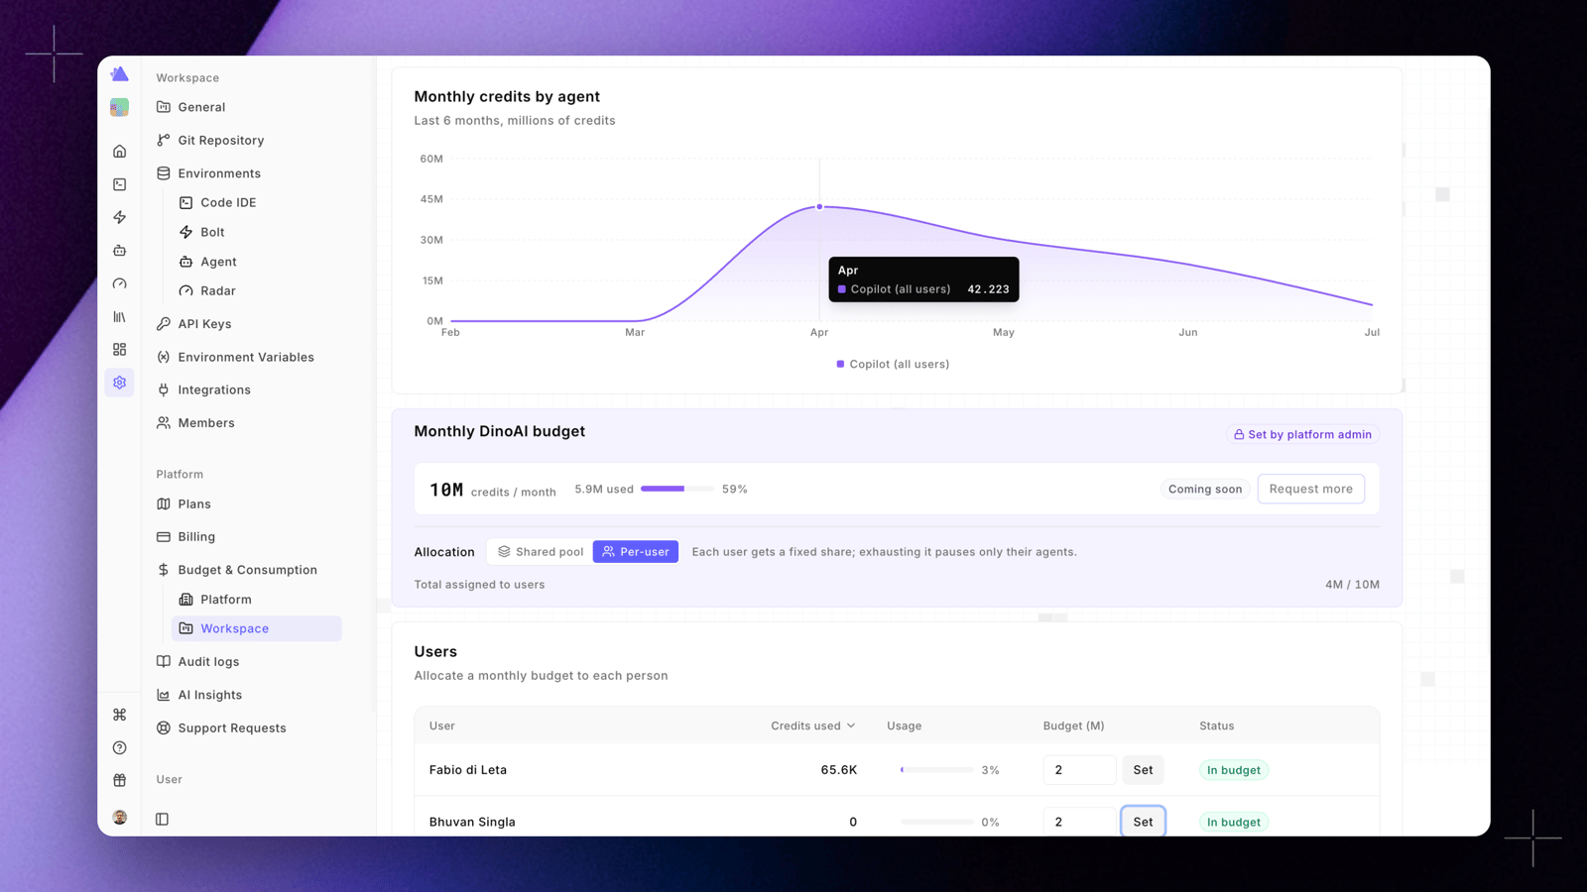Viewport: 1587px width, 892px height.
Task: Switch allocation to Per-user
Action: coord(636,551)
